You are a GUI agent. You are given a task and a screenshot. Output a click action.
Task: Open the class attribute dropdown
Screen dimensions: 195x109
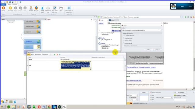[136, 95]
